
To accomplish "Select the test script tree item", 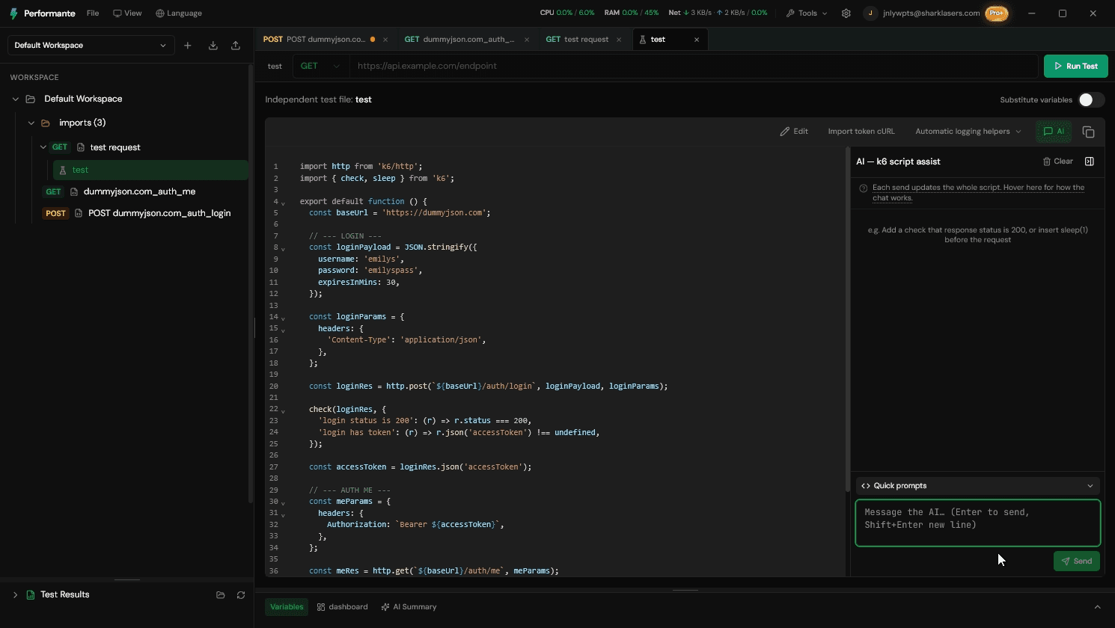I will (x=150, y=170).
